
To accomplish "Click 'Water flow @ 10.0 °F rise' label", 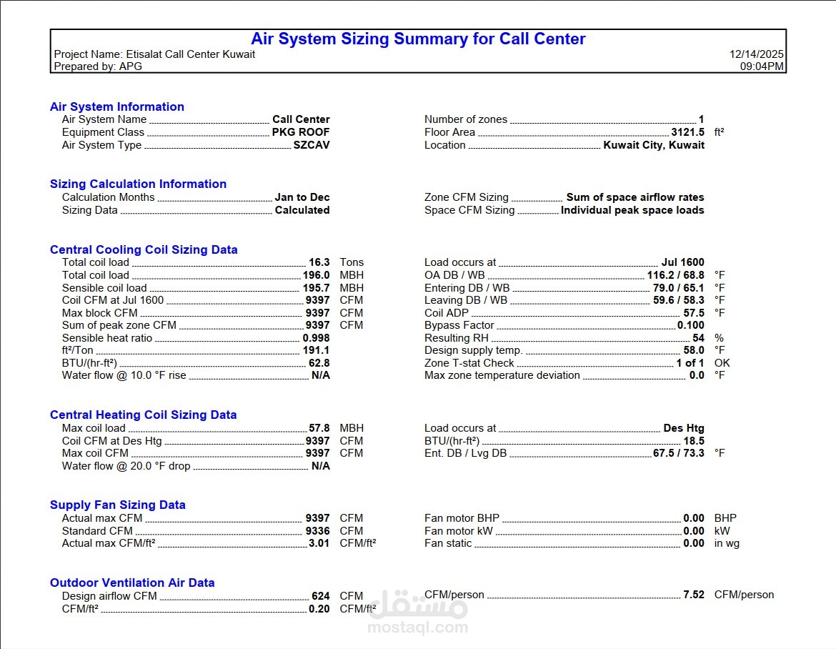I will point(124,375).
